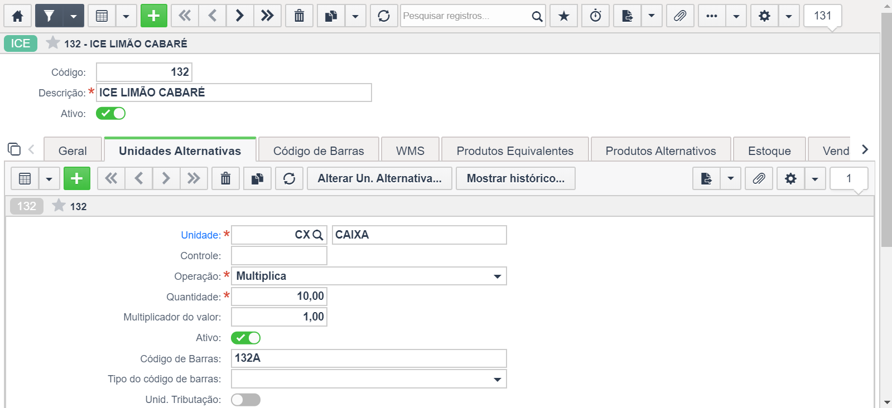Open the lower paperclip attachments icon
The width and height of the screenshot is (892, 408).
pos(759,178)
